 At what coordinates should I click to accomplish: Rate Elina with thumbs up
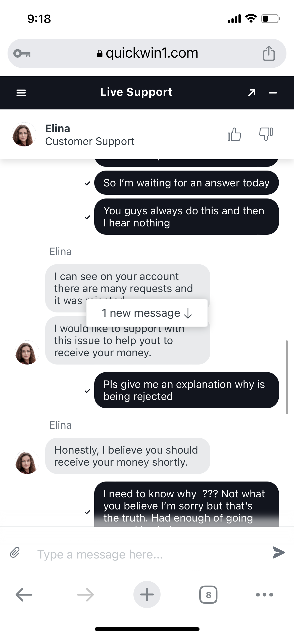click(x=234, y=134)
